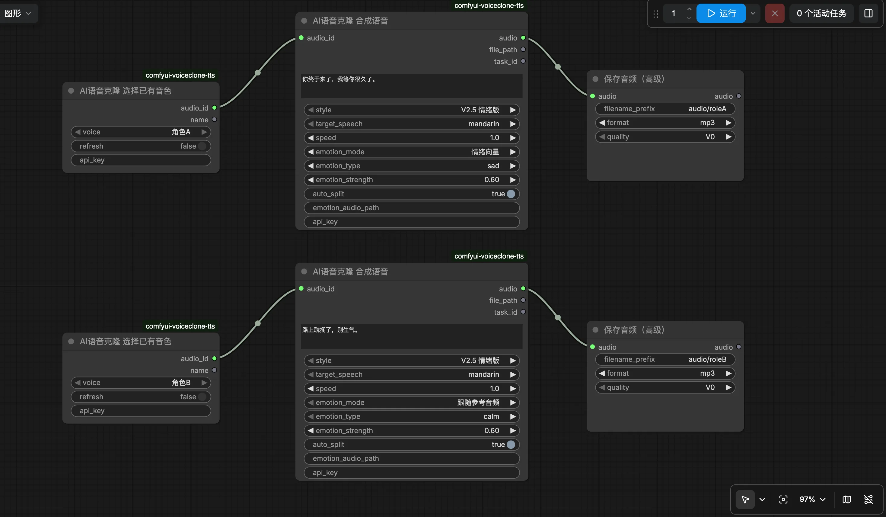Toggle auto_split in the top synthesis node
Image resolution: width=886 pixels, height=517 pixels.
tap(411, 194)
